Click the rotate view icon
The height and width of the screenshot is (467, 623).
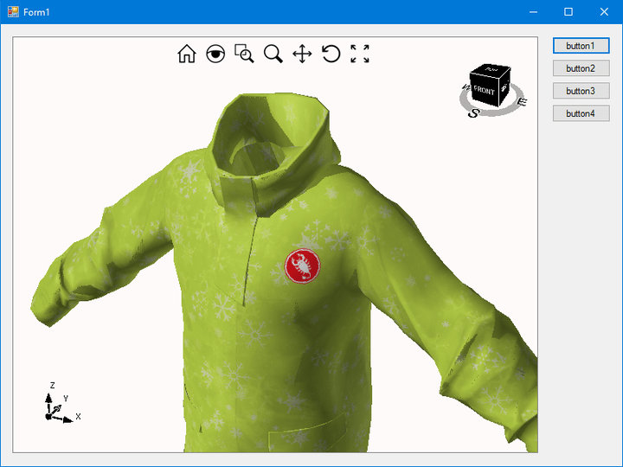point(331,54)
